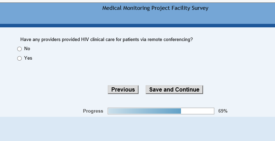
Task: Click the Progress label text
Action: 93,111
